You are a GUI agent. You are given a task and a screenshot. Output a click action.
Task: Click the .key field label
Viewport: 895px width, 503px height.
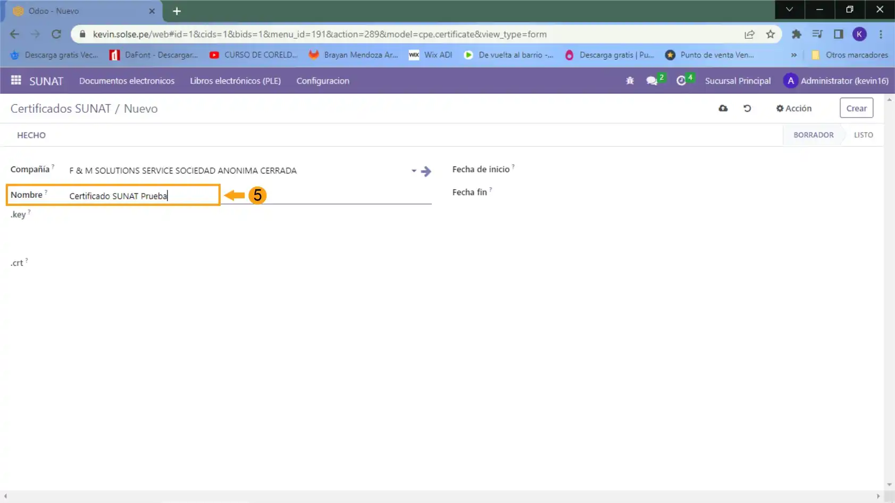pyautogui.click(x=18, y=214)
